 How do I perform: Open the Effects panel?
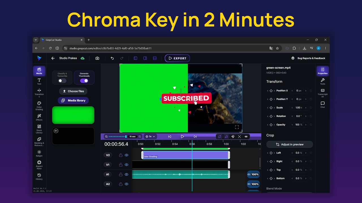tap(39, 117)
